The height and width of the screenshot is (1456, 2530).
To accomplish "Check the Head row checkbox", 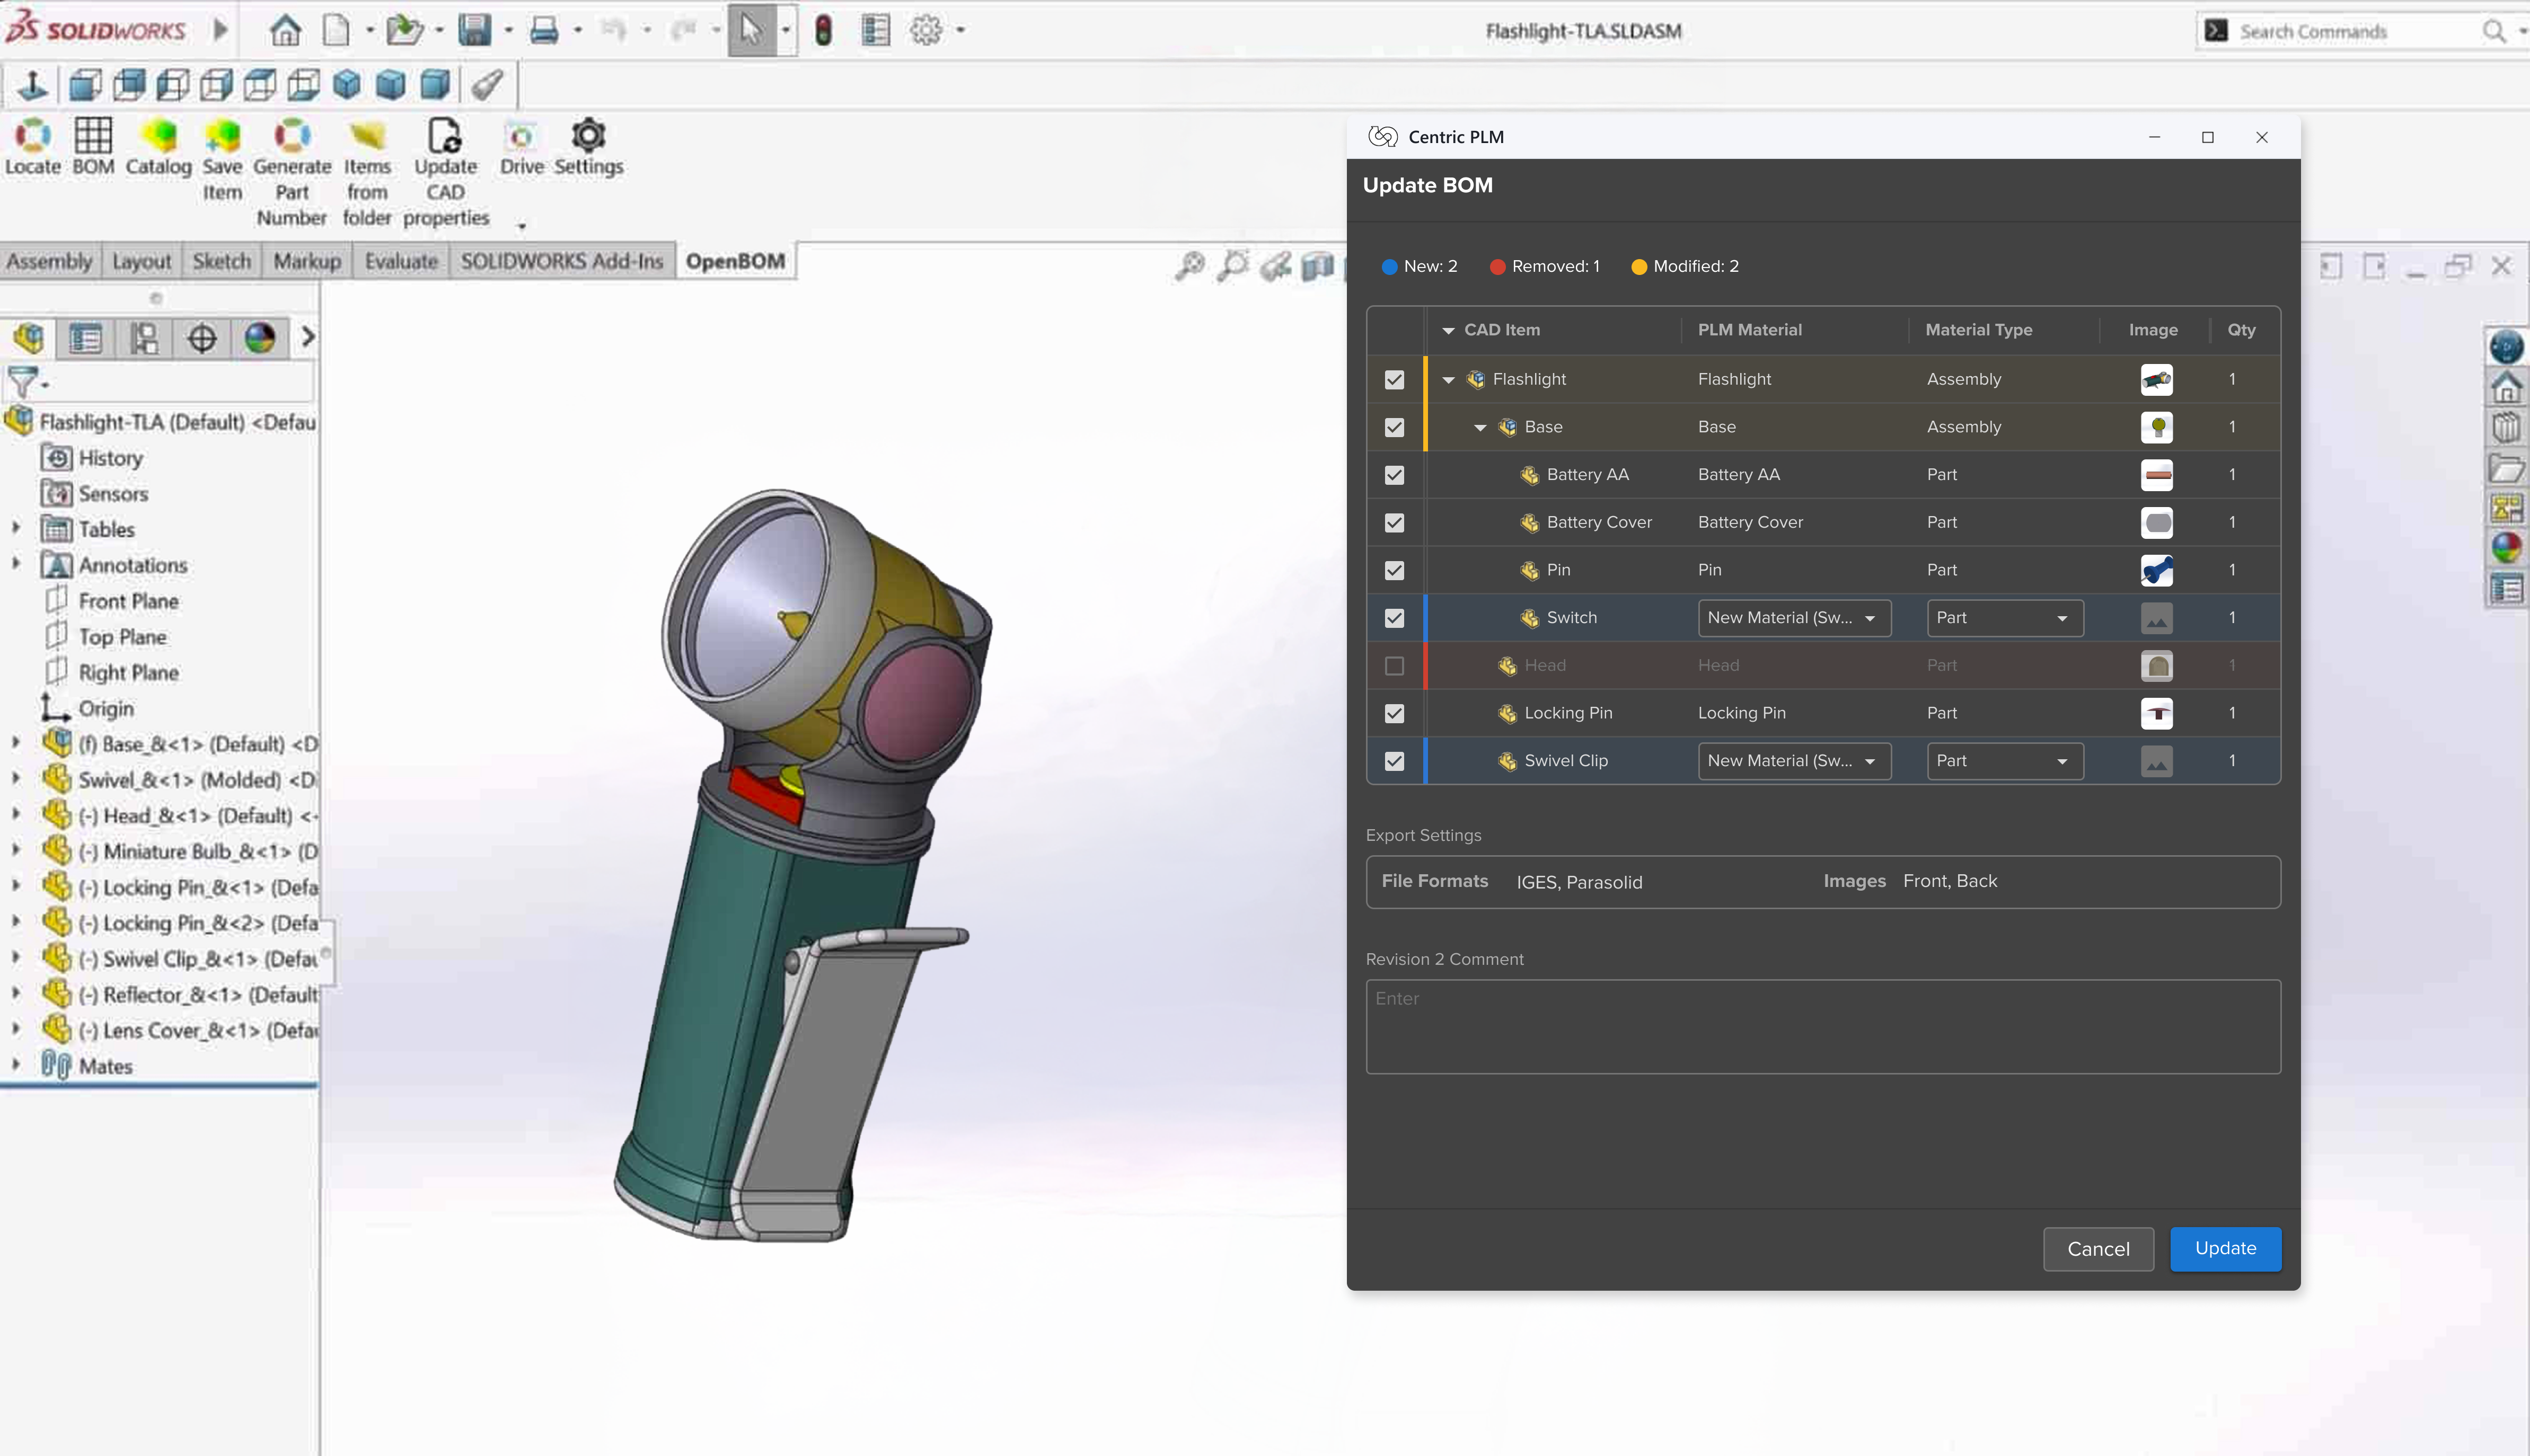I will point(1395,666).
